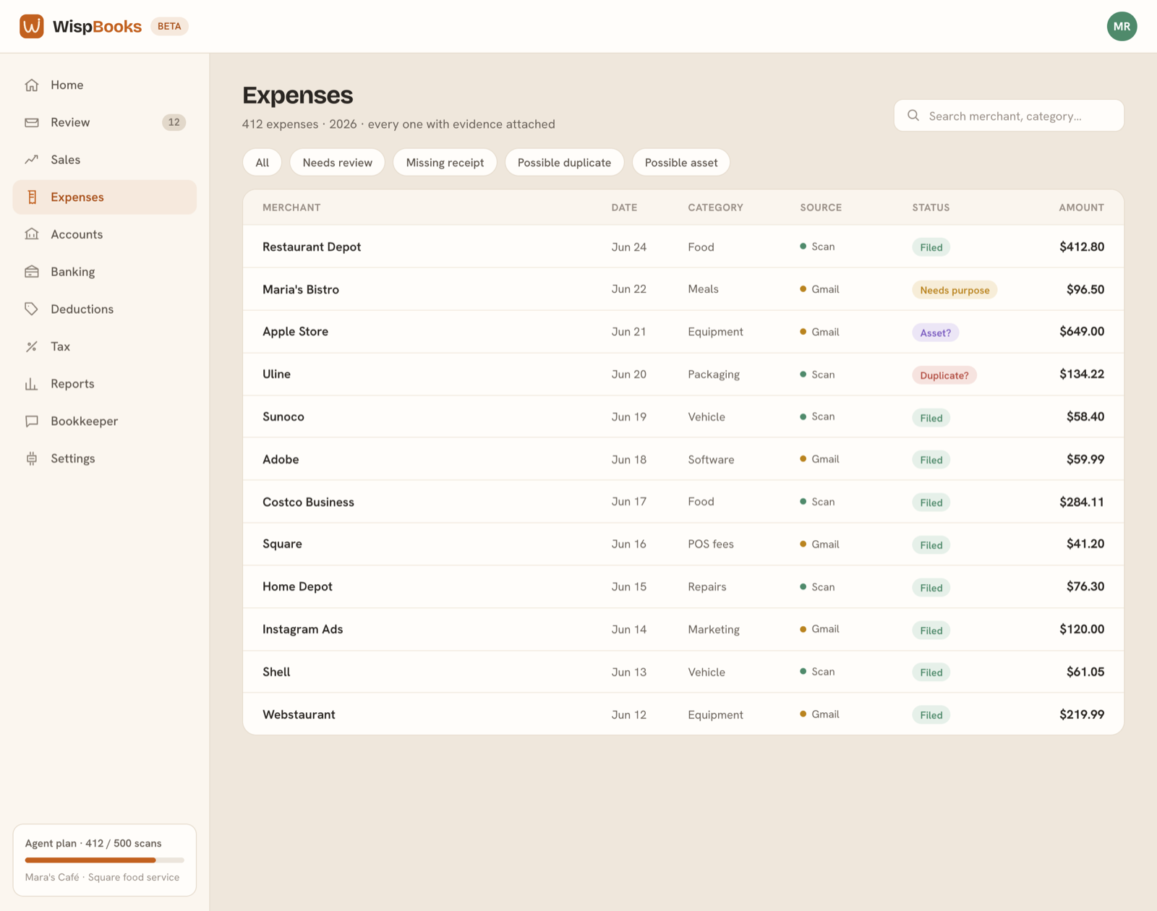Open the Instagram Ads expense
The width and height of the screenshot is (1157, 911).
pyautogui.click(x=683, y=629)
